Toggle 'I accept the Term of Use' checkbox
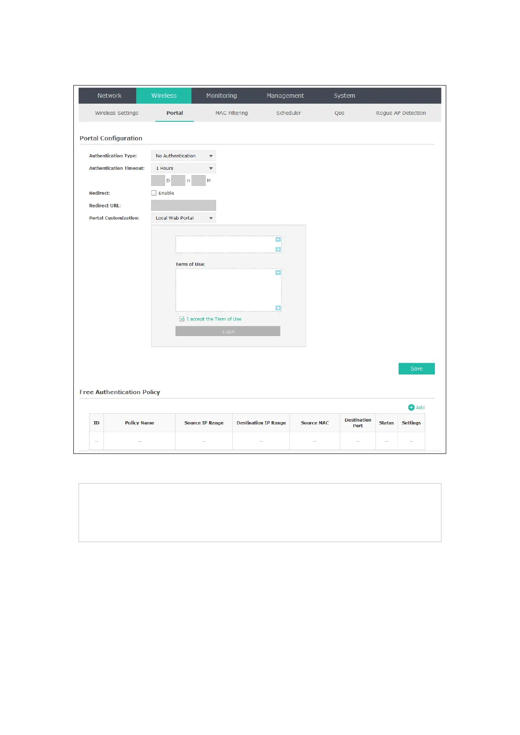The height and width of the screenshot is (735, 520). (182, 319)
